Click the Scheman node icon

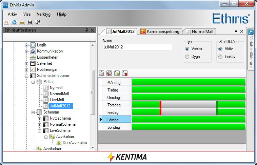39,112
